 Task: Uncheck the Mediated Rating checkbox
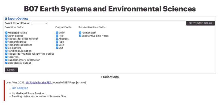click(x=6, y=33)
